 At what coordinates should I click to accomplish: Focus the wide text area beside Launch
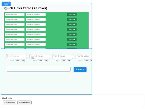tap(39, 69)
